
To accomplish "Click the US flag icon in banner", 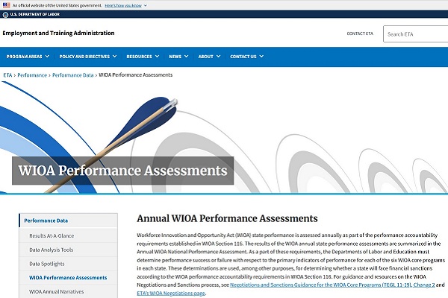I will [x=6, y=4].
